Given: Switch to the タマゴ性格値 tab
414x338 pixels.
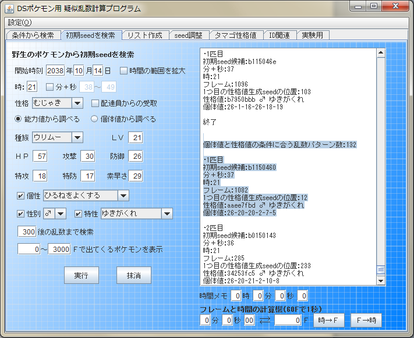Looking at the screenshot, I should click(x=236, y=35).
